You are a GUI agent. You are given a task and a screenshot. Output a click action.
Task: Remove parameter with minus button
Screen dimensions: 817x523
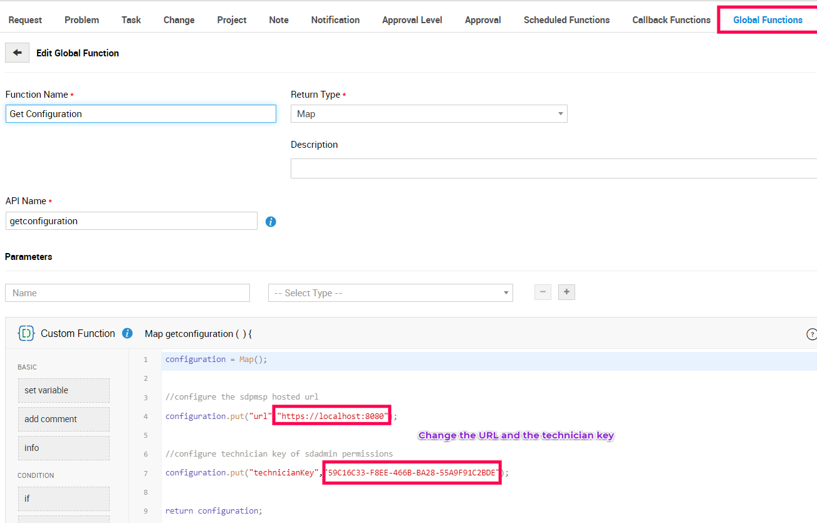point(543,293)
